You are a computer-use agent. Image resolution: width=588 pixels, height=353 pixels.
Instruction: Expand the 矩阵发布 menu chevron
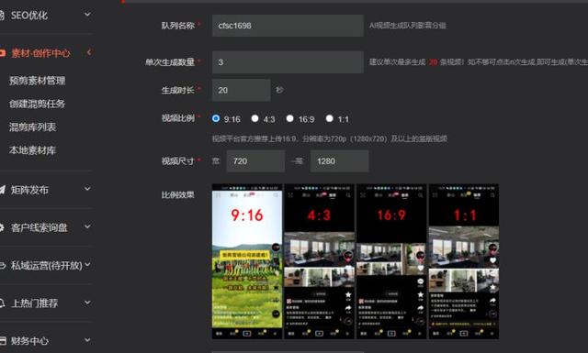click(87, 189)
